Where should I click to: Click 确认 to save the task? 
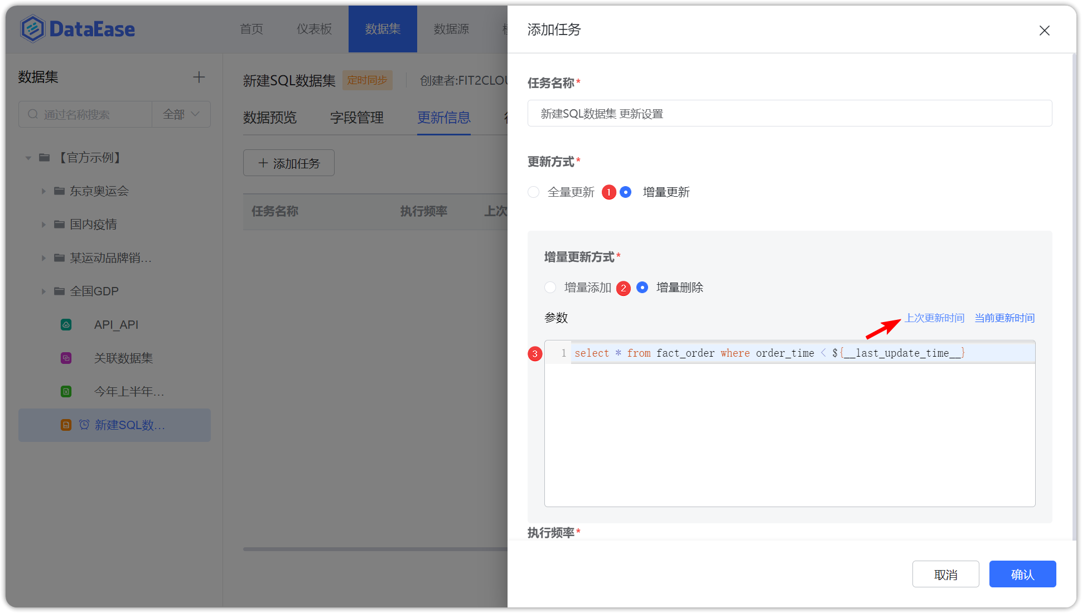(x=1023, y=575)
